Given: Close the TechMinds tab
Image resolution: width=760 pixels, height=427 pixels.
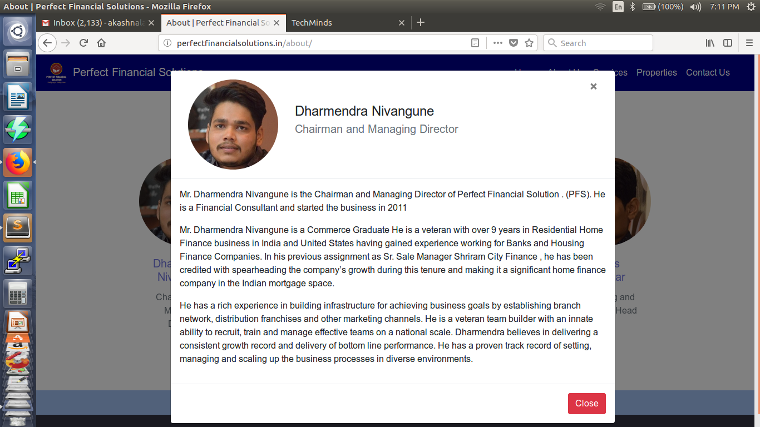Looking at the screenshot, I should click(x=402, y=23).
